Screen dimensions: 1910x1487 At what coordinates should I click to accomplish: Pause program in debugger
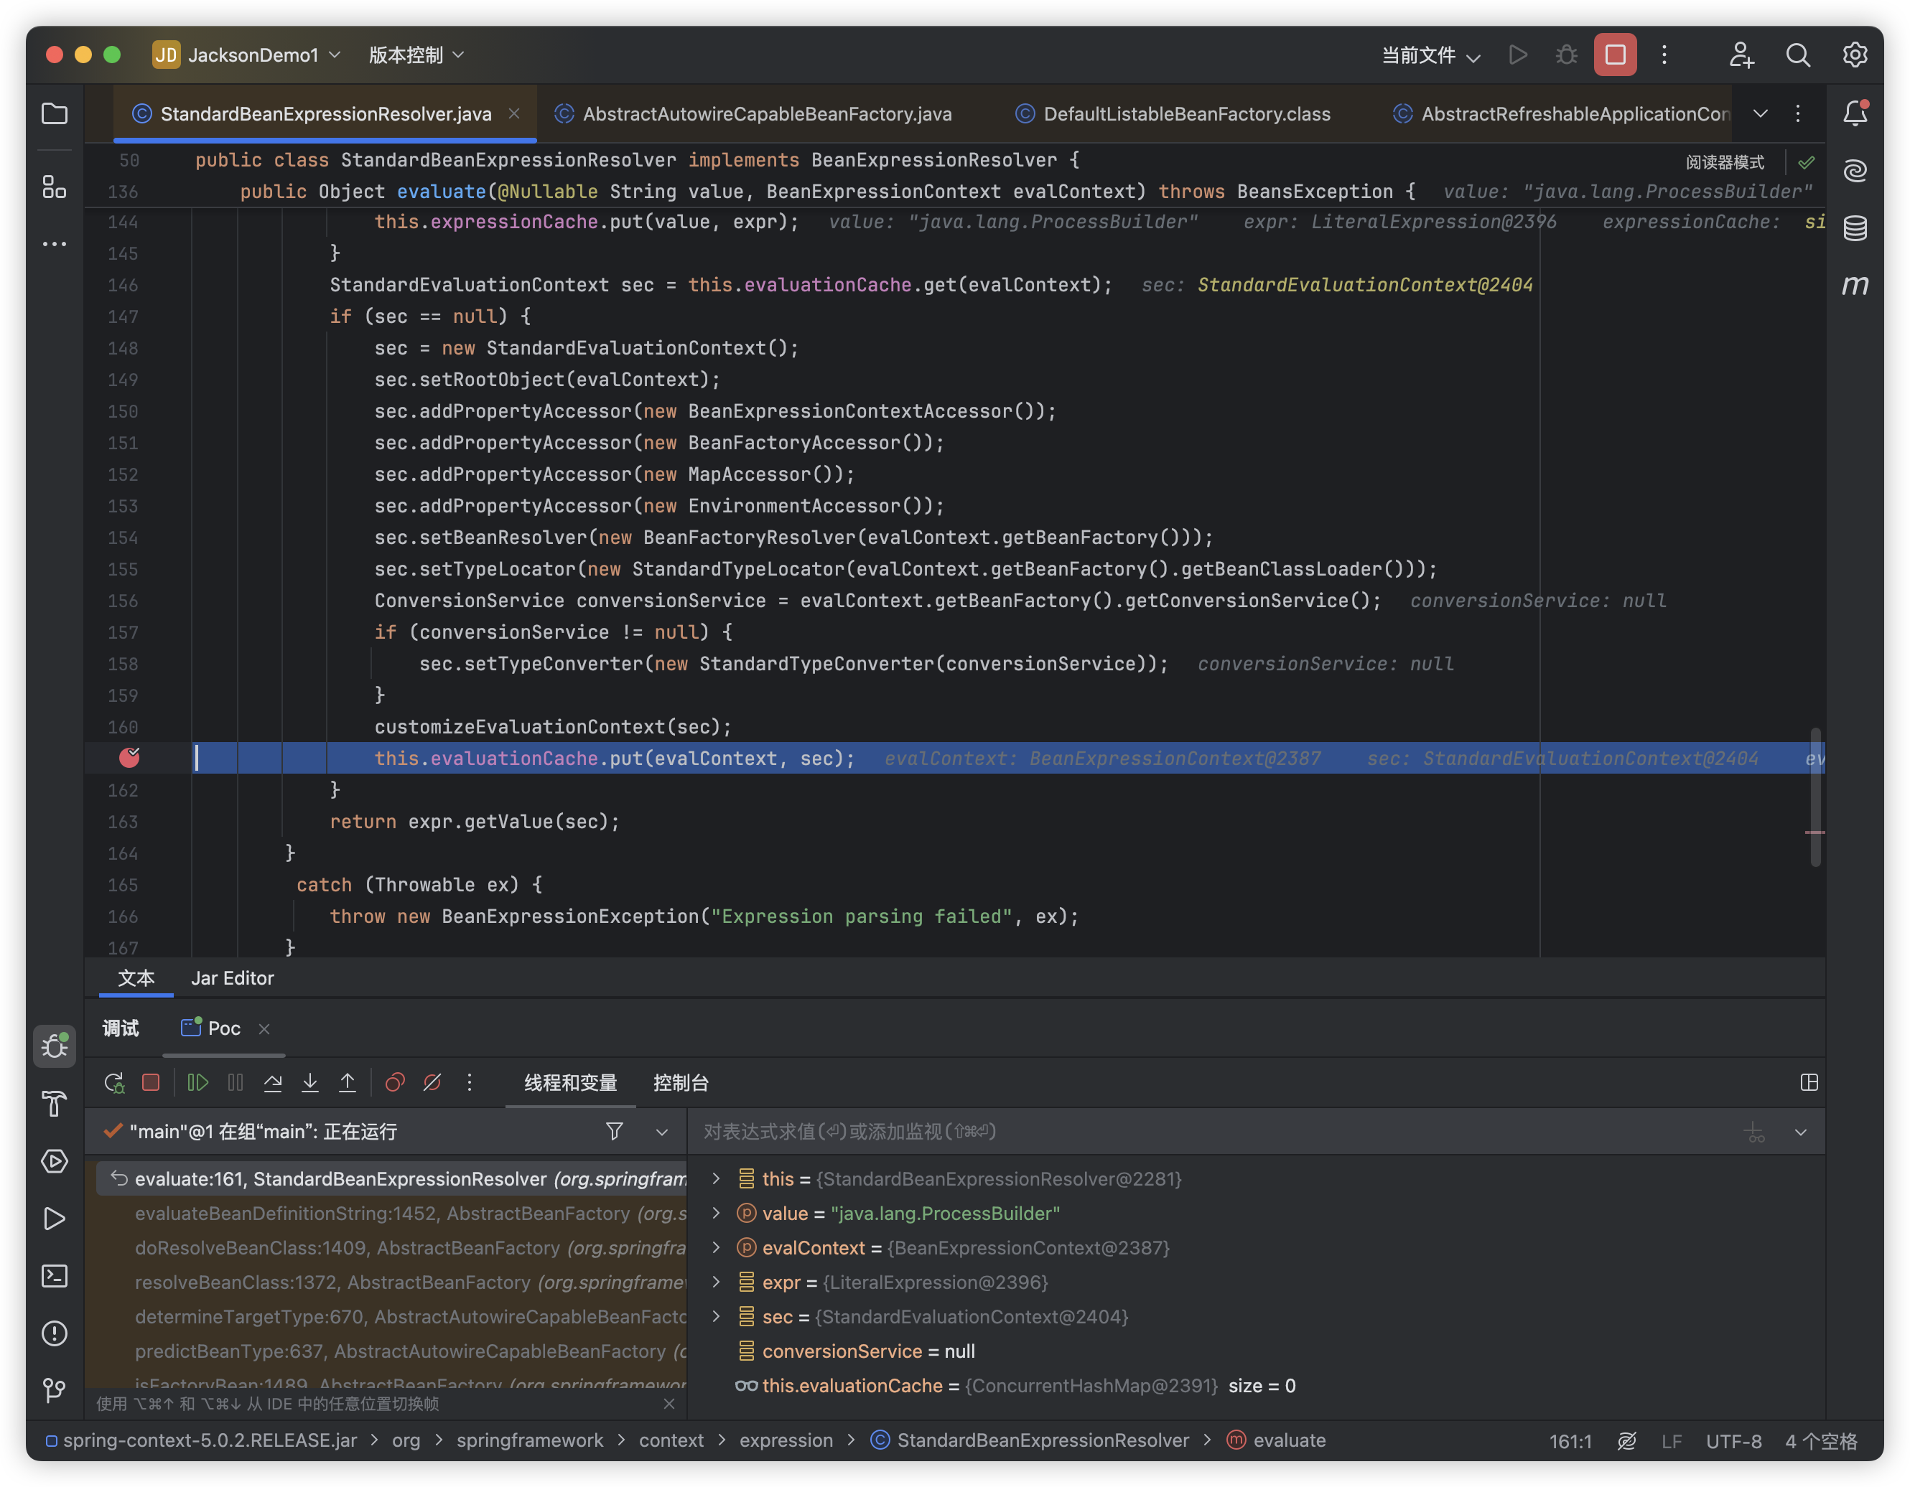236,1082
